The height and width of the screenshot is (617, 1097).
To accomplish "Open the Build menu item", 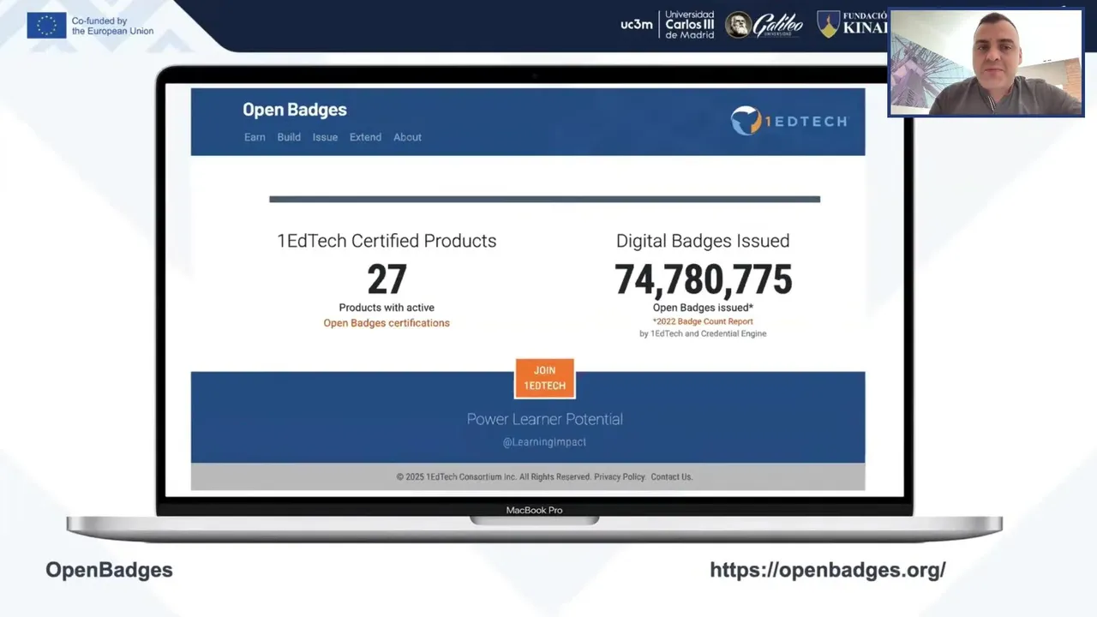I will coord(289,137).
